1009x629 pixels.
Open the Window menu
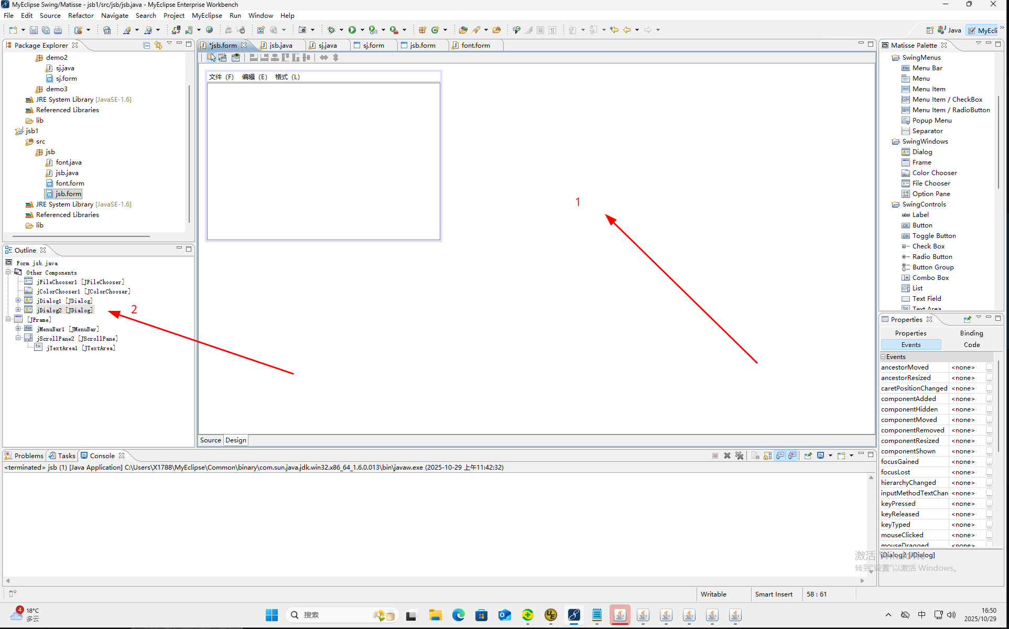click(x=260, y=15)
